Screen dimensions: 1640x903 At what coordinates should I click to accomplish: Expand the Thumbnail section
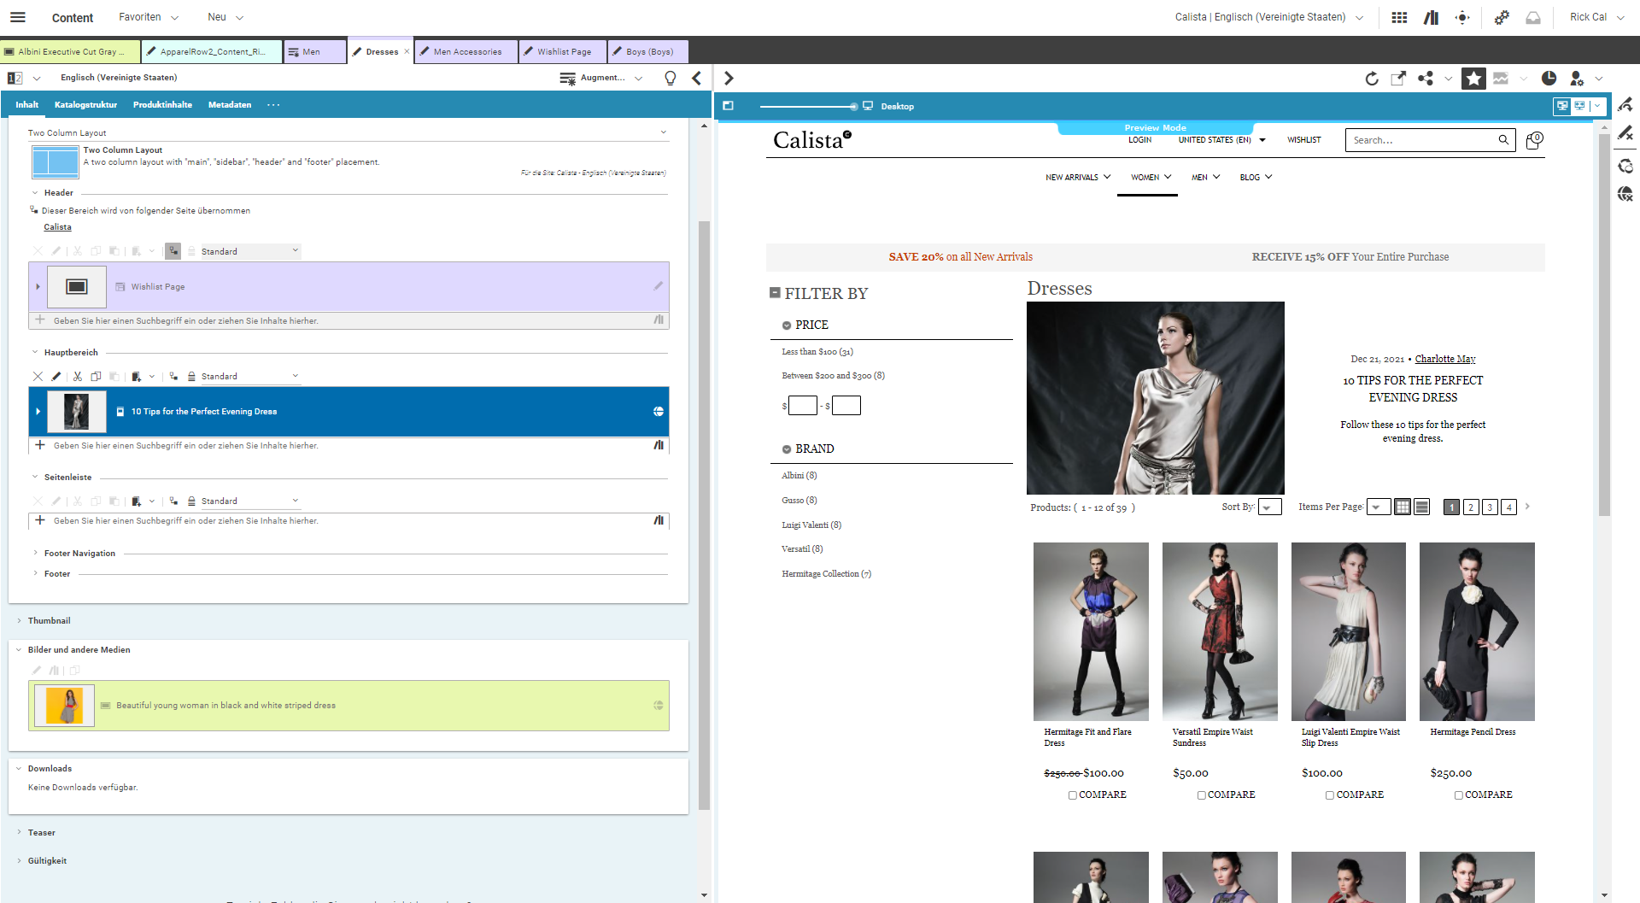tap(49, 621)
